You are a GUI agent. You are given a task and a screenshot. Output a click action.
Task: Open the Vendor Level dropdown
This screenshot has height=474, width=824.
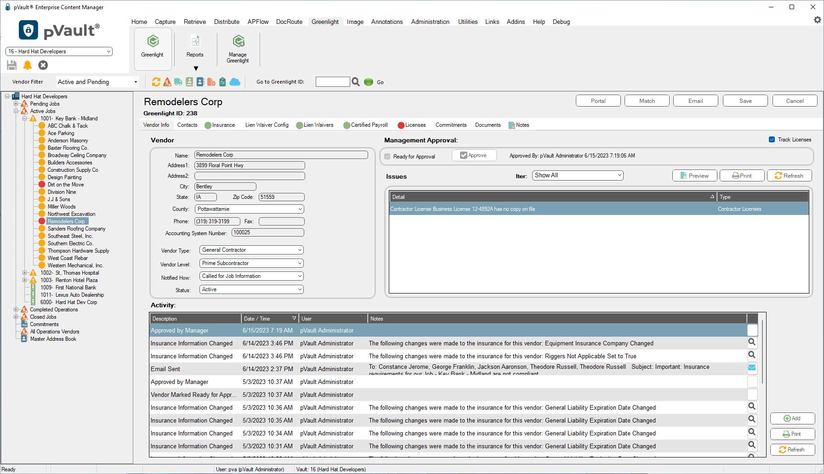[252, 263]
